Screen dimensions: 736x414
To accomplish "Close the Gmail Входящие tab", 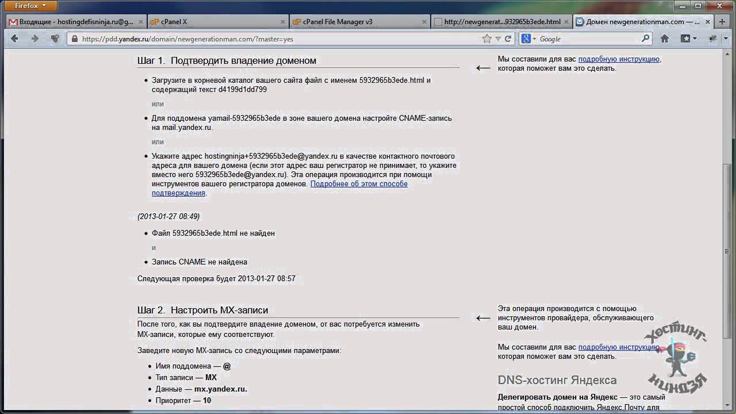I will [x=140, y=22].
